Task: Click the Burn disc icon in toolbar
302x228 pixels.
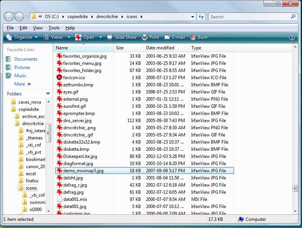Action: click(193, 37)
